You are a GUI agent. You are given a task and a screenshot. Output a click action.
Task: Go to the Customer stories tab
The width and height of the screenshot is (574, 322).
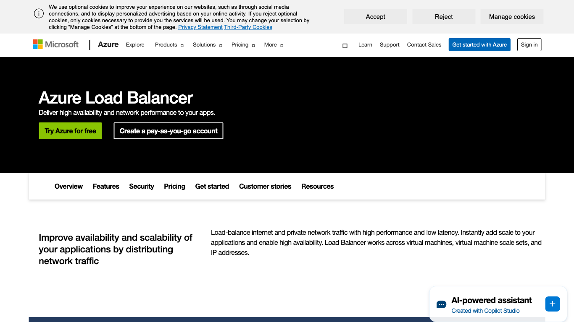tap(265, 187)
